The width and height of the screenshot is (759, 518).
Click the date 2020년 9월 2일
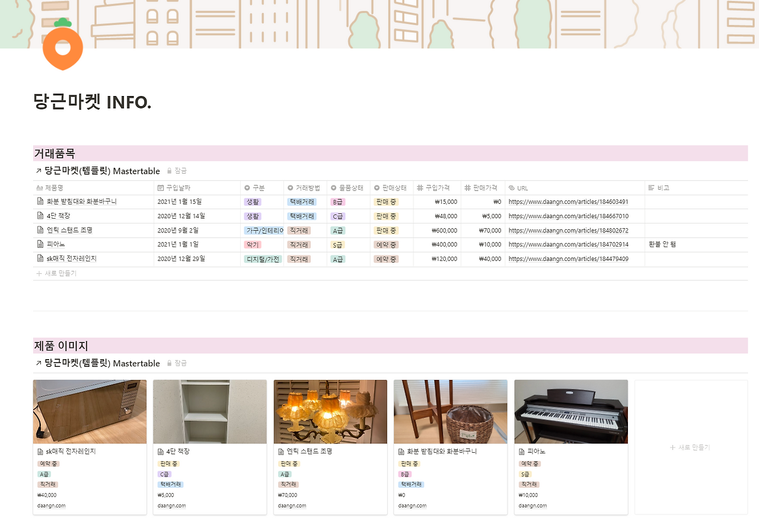tap(178, 231)
